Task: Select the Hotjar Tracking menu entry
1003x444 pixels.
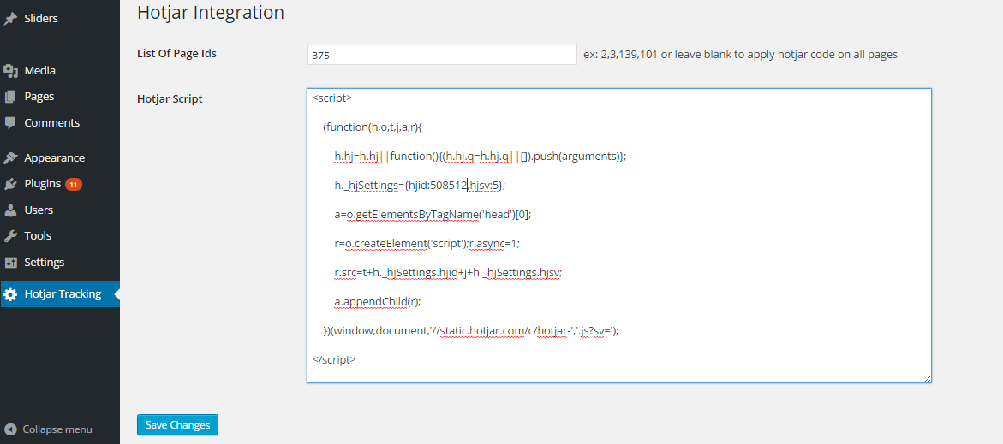Action: 63,294
